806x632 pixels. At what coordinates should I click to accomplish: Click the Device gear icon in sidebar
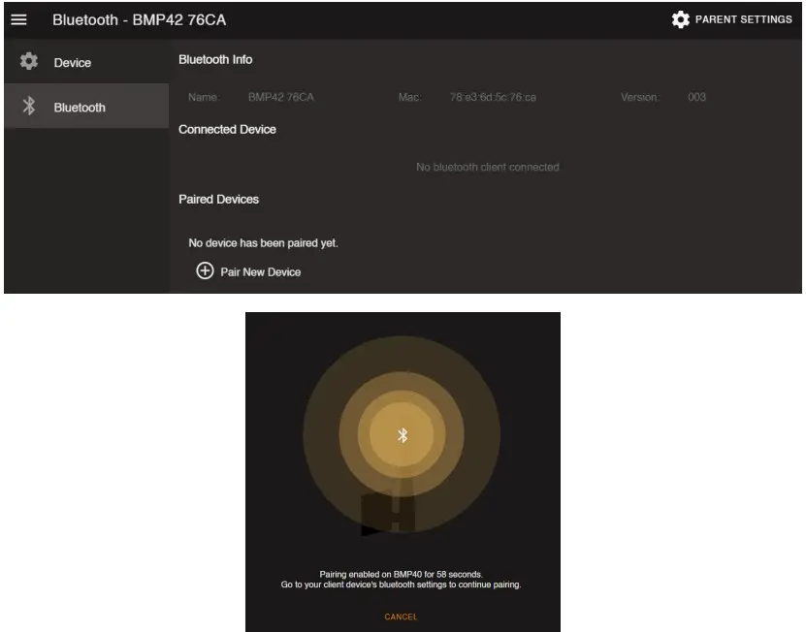pyautogui.click(x=29, y=61)
